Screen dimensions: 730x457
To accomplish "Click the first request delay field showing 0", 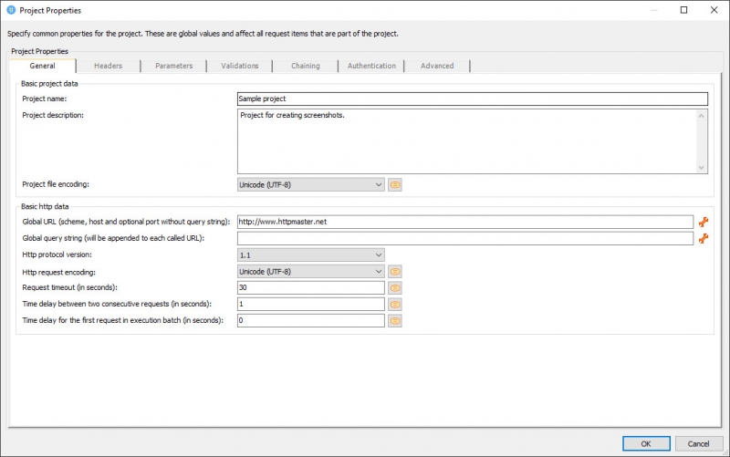I will [x=310, y=321].
